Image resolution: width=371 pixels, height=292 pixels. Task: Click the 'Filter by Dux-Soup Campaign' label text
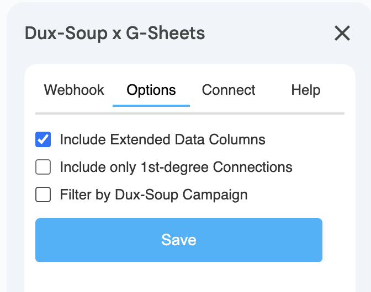coord(153,194)
